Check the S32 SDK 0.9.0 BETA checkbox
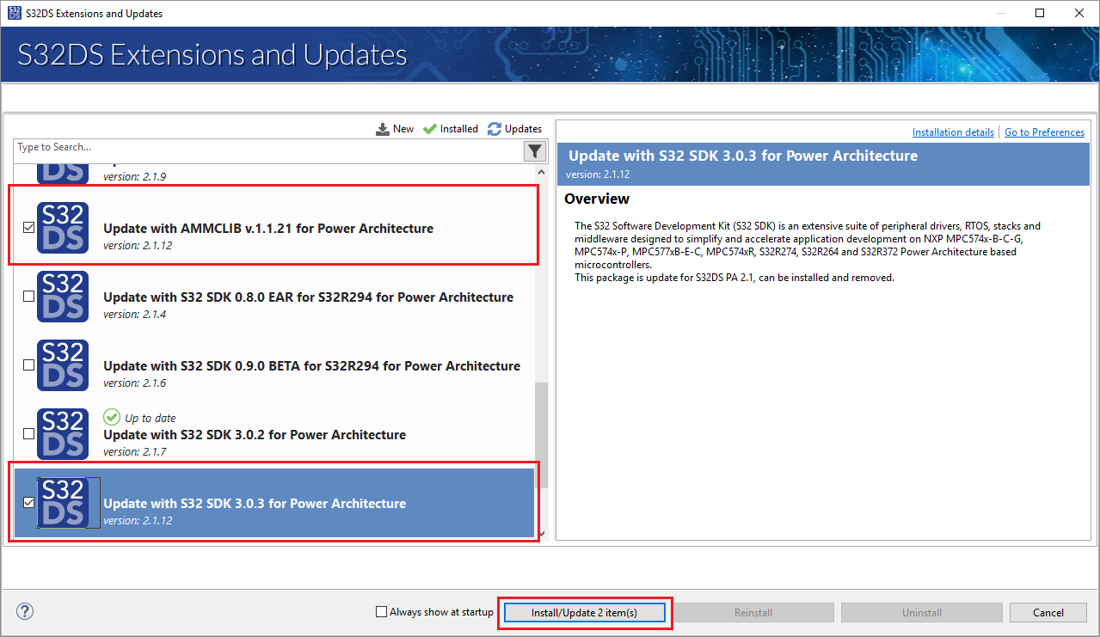This screenshot has width=1100, height=637. point(28,364)
